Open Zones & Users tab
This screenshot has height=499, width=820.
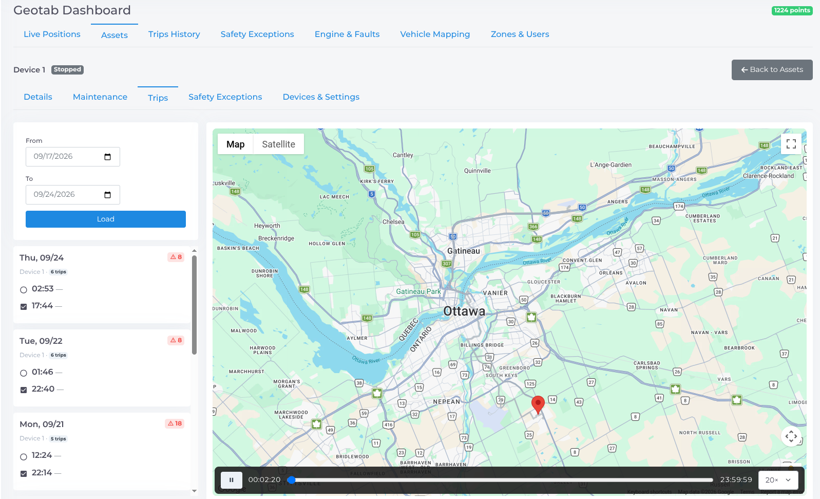(520, 34)
